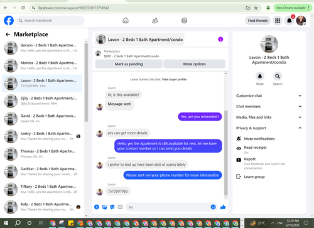Click New Chrome available update button
314x228 pixels.
pos(292,8)
